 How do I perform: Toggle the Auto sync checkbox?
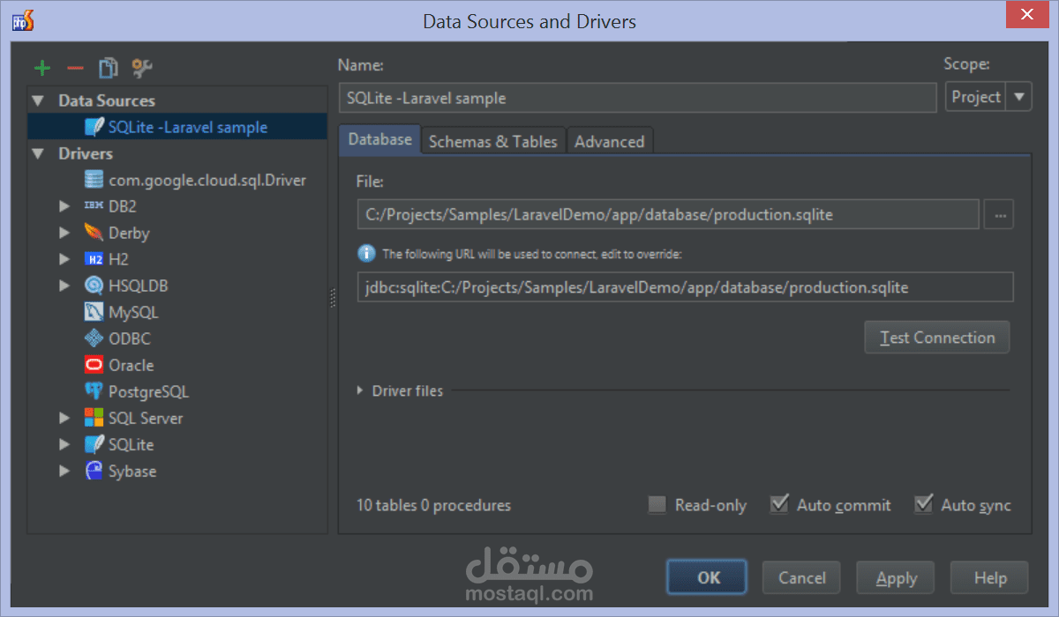(923, 504)
